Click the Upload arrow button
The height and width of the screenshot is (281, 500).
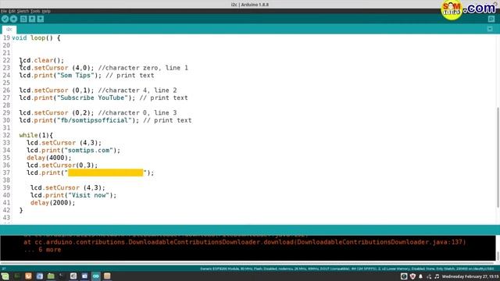click(x=13, y=19)
